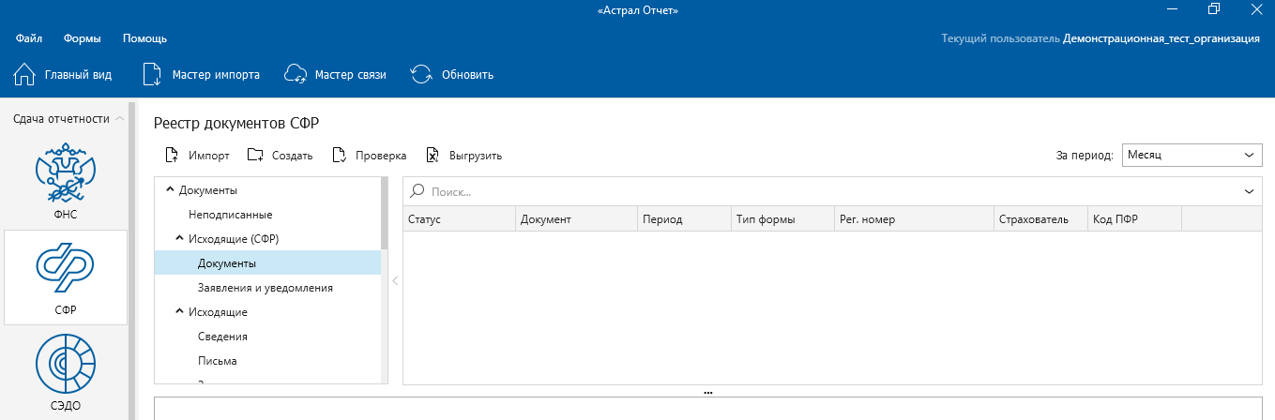The height and width of the screenshot is (420, 1275).
Task: Open the Главный вид home icon
Action: click(x=24, y=75)
